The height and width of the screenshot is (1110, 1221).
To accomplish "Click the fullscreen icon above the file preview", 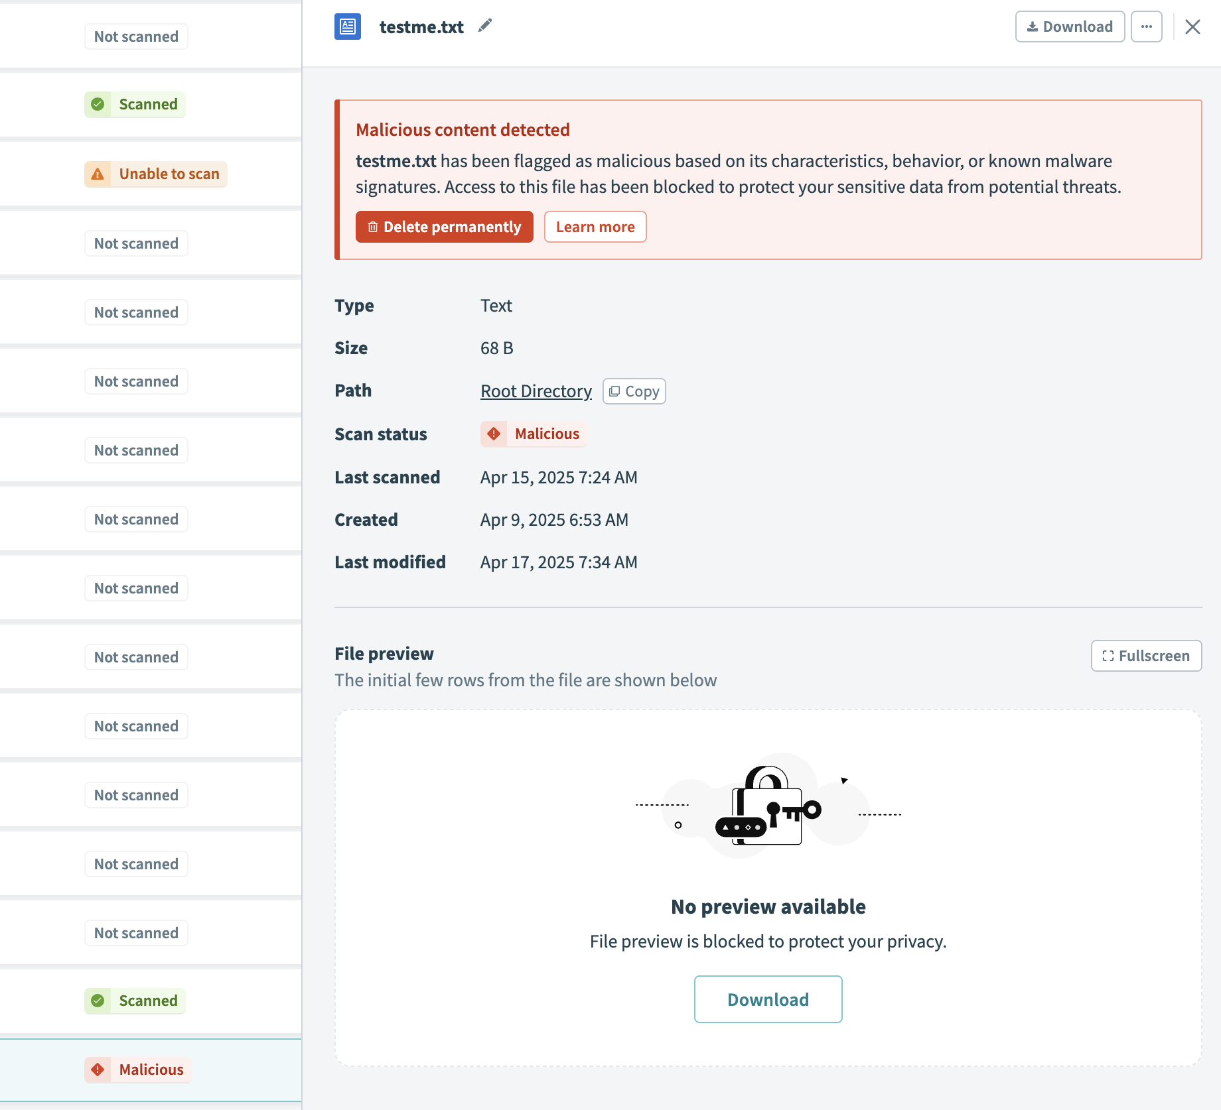I will point(1107,656).
